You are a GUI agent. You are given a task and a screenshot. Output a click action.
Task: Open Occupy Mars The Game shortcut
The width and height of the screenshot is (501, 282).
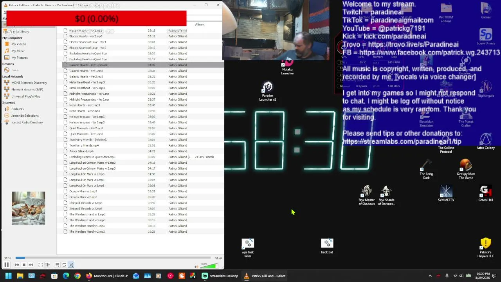pos(466,169)
